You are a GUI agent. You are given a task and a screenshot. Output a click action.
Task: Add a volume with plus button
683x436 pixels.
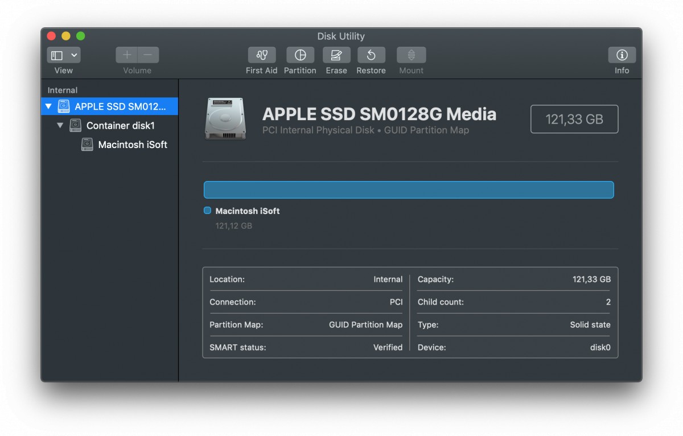click(x=127, y=55)
